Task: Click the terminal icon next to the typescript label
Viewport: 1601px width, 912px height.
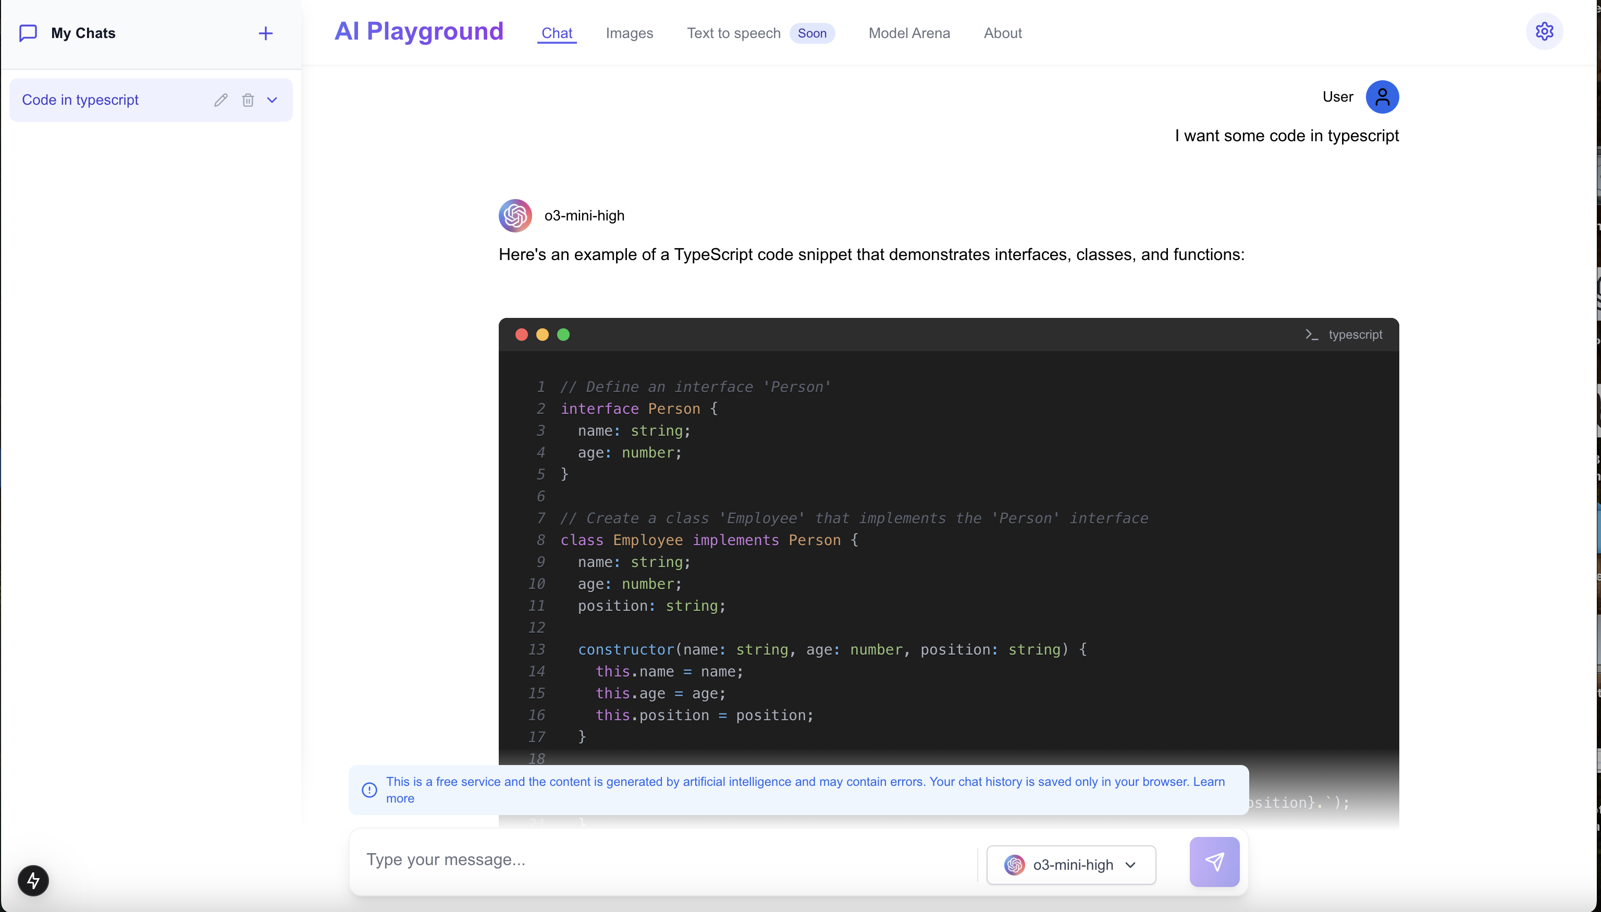Action: (1312, 335)
